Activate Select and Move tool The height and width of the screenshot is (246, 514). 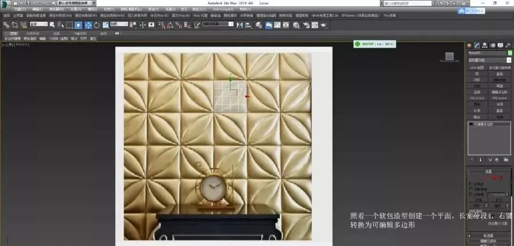tap(88, 25)
